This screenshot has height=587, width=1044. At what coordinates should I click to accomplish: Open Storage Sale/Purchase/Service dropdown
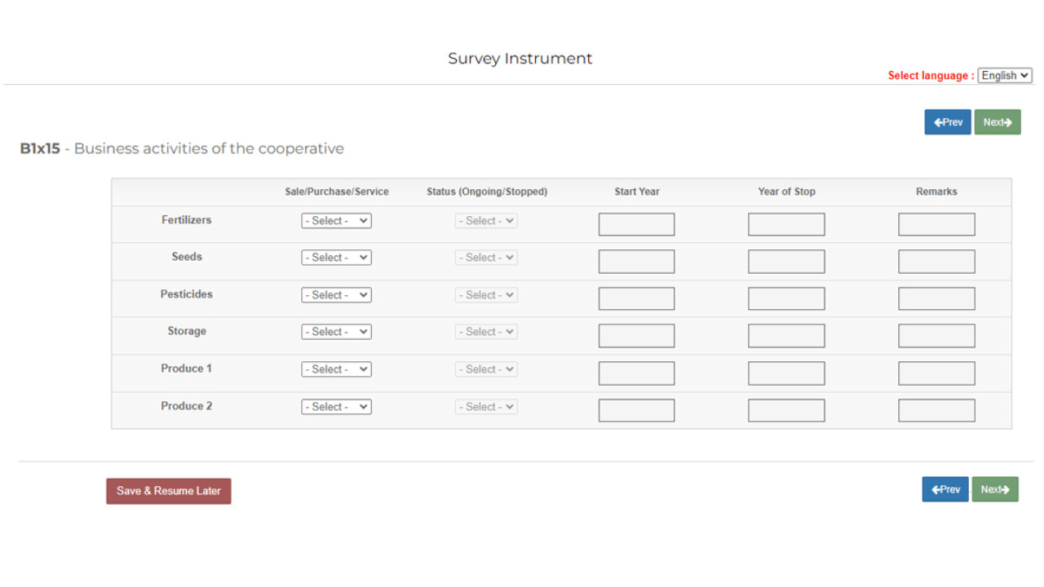(x=336, y=332)
